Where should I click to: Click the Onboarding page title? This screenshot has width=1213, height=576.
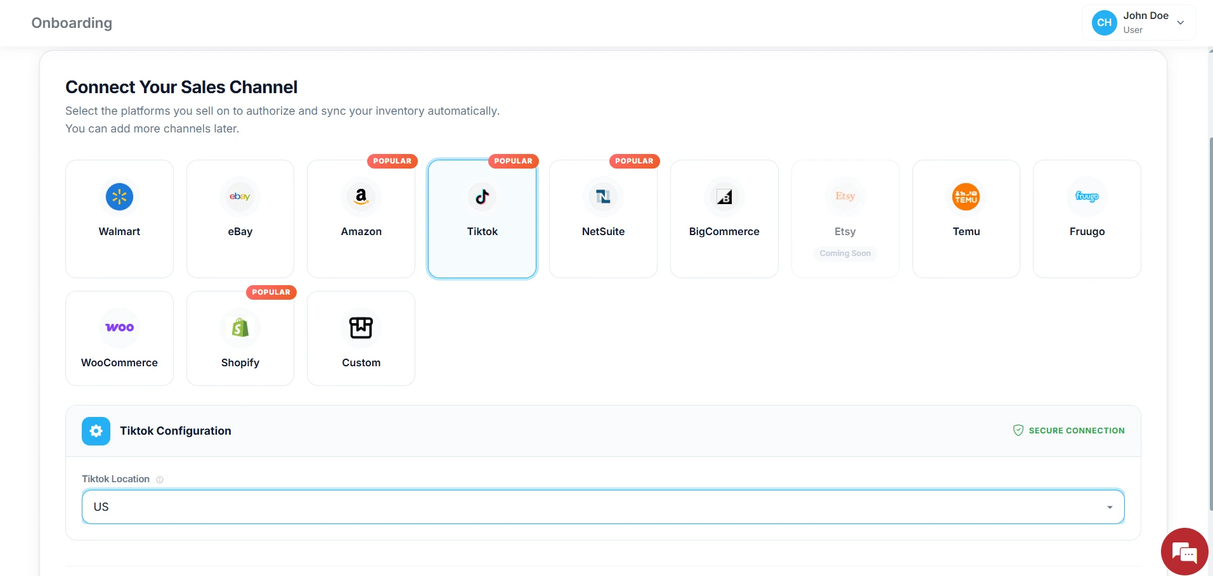click(72, 23)
